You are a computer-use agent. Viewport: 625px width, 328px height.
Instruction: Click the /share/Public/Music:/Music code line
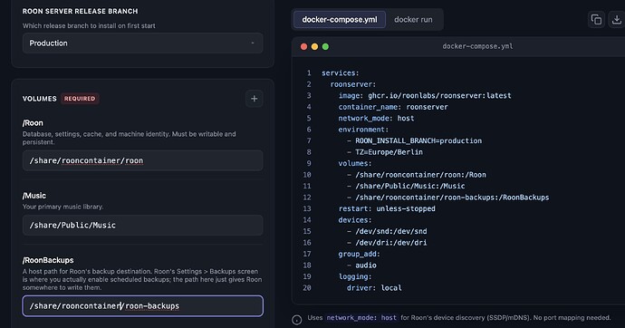(x=406, y=186)
